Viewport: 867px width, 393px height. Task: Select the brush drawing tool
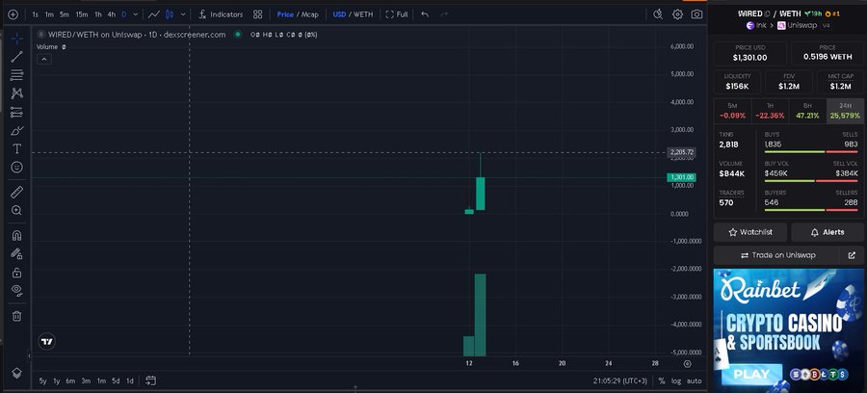click(17, 130)
